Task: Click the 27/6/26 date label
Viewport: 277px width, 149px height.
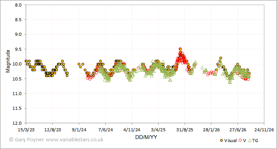Action: pyautogui.click(x=237, y=130)
